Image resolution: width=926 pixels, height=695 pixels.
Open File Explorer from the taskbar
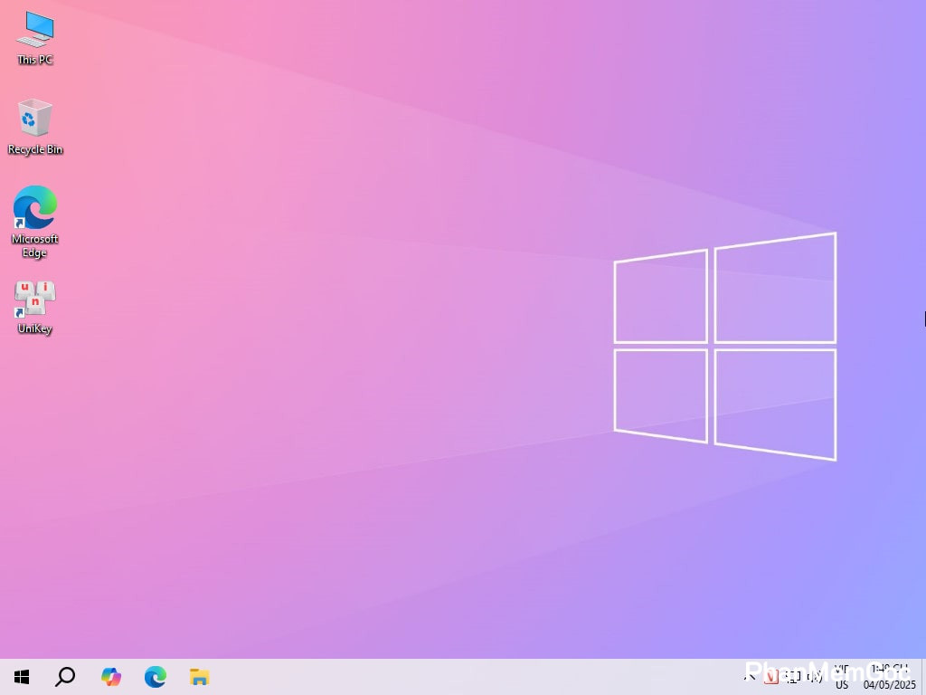(x=200, y=677)
